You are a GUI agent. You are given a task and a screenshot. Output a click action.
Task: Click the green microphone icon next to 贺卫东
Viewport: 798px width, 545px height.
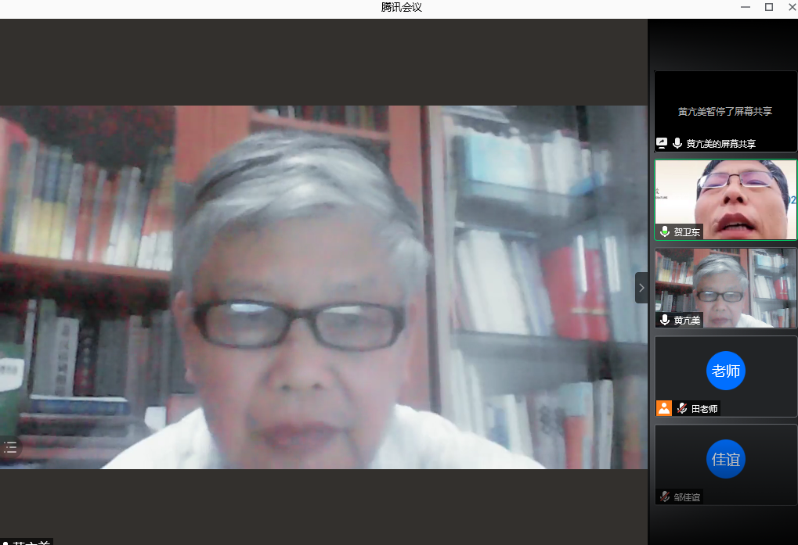coord(665,231)
